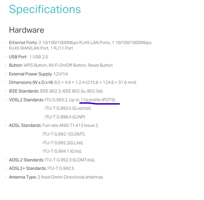This screenshot has width=204, height=200.
Task: Select the Ethernet Ports label
Action: (x=23, y=42)
